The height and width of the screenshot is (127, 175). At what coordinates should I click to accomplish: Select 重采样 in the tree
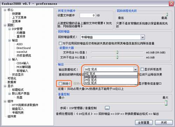click(x=21, y=37)
